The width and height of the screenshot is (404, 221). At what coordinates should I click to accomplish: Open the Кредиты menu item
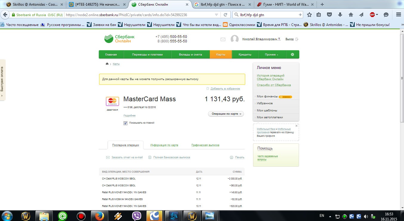[245, 54]
